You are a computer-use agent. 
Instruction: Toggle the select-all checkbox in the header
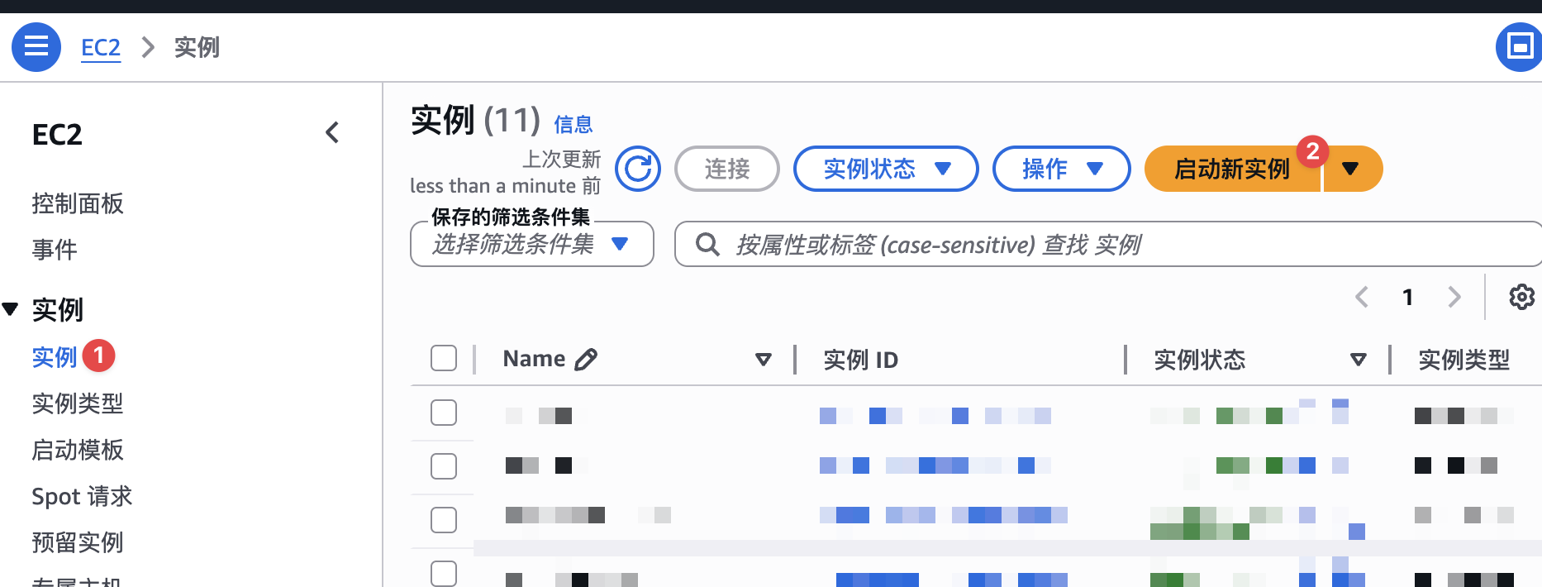pyautogui.click(x=444, y=358)
